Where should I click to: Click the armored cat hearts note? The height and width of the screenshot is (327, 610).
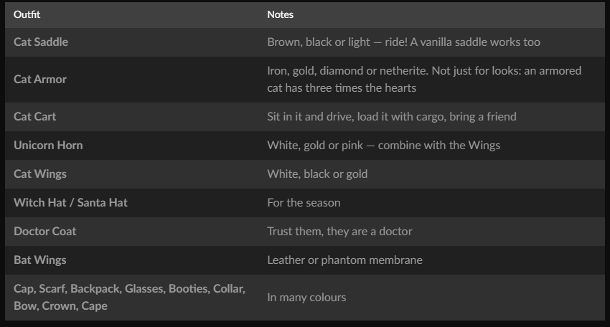pos(424,80)
